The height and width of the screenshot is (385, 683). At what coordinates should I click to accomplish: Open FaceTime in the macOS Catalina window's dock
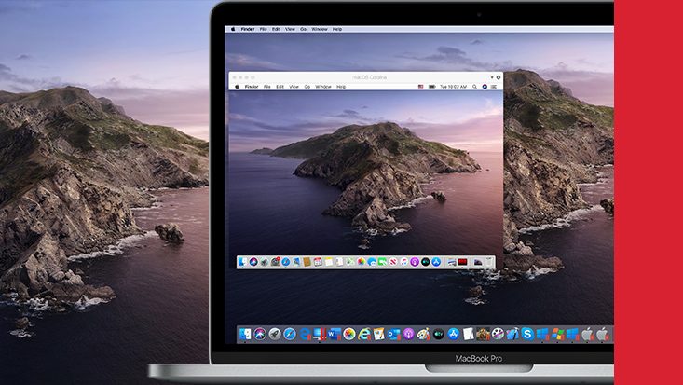click(382, 262)
